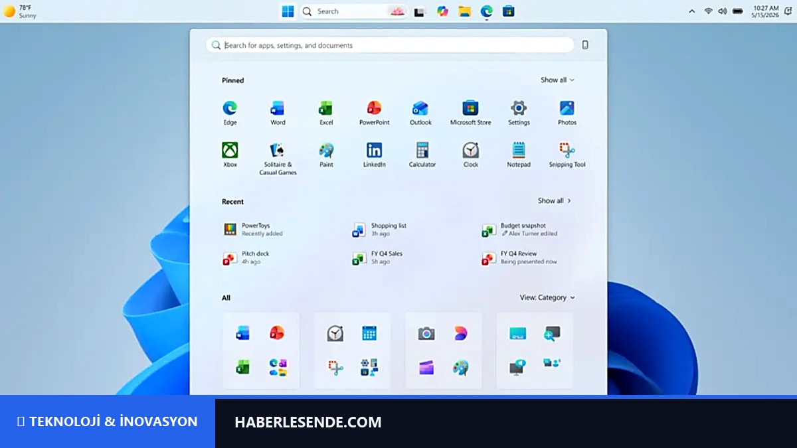
Task: Open the pinned Edge app
Action: [x=230, y=112]
